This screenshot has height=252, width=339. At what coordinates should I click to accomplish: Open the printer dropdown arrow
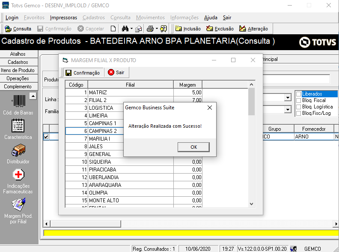[x=157, y=29]
